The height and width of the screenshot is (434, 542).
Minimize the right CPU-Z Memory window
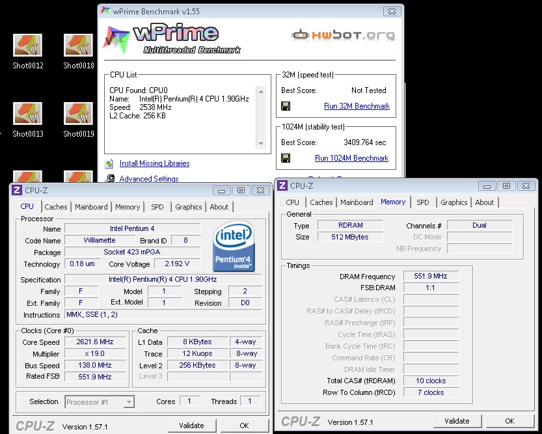point(487,186)
